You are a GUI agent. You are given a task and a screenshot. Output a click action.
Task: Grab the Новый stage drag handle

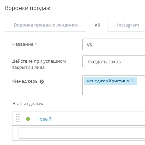(18, 118)
